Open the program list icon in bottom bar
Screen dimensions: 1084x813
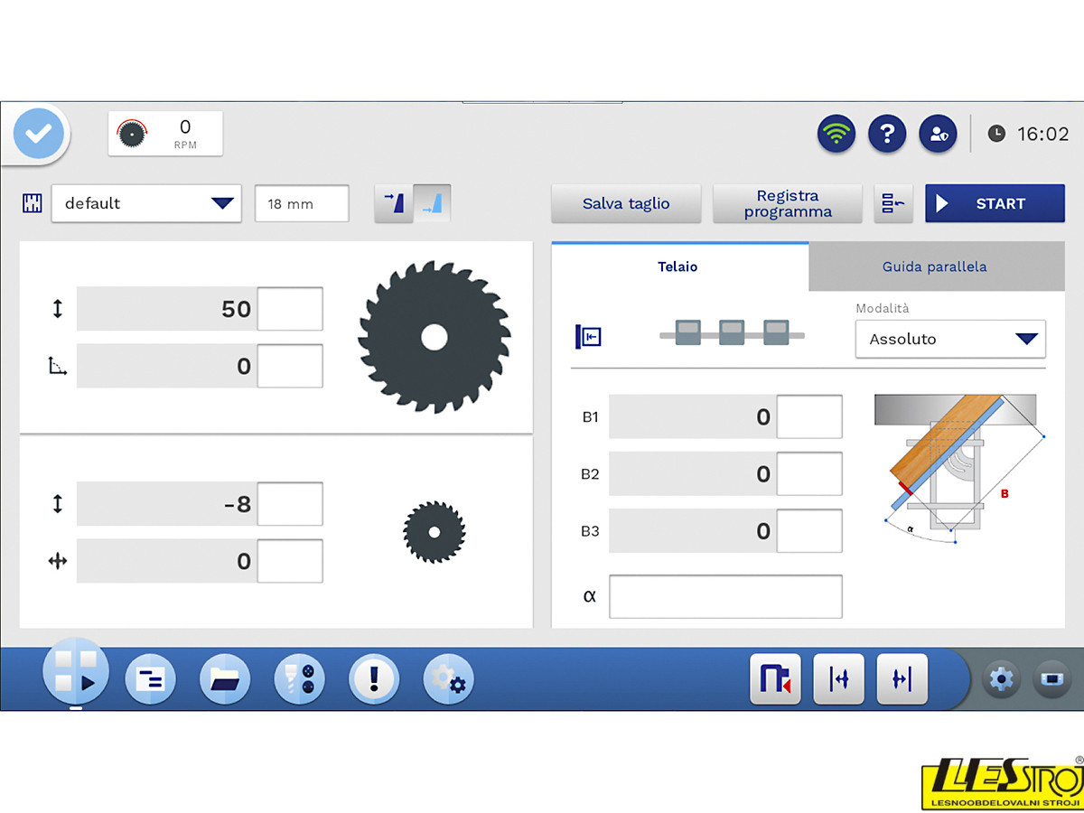pyautogui.click(x=150, y=679)
